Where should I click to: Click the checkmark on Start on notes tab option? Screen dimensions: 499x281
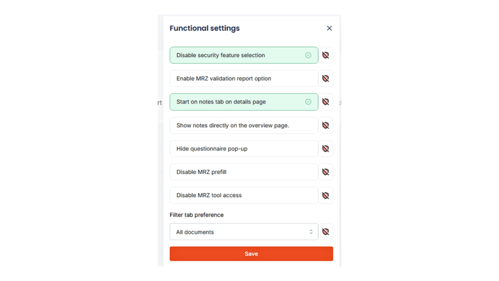coord(308,102)
